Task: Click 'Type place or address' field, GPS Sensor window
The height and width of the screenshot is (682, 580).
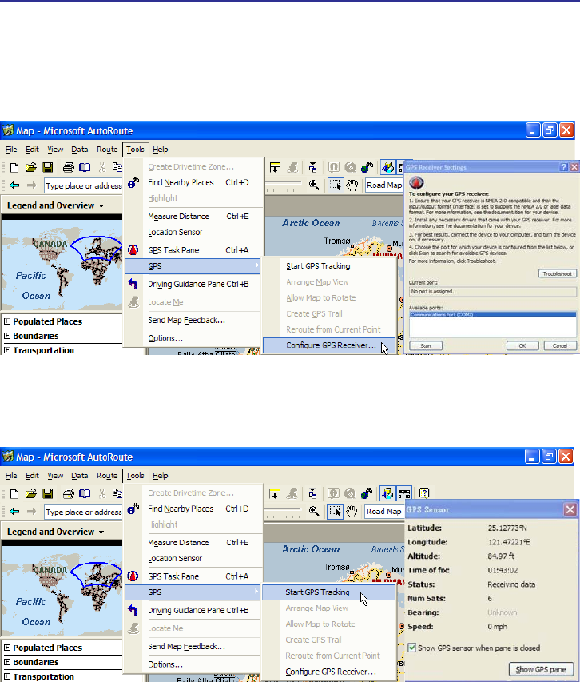Action: point(83,512)
